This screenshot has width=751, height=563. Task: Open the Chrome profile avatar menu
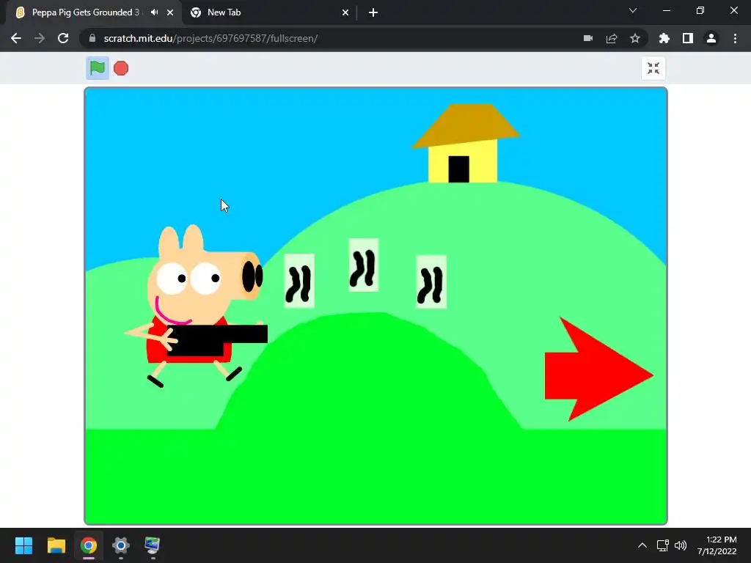tap(711, 38)
